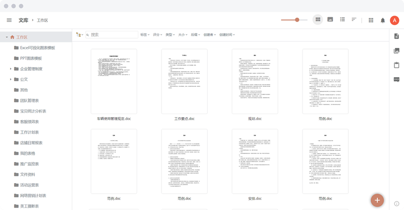Click the orange add floating button
The height and width of the screenshot is (210, 404).
[377, 199]
